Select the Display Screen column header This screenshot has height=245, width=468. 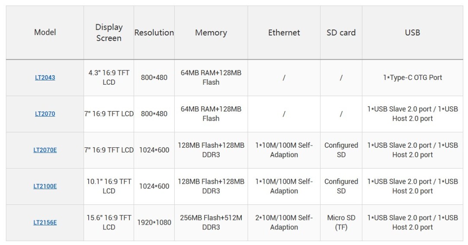point(109,32)
